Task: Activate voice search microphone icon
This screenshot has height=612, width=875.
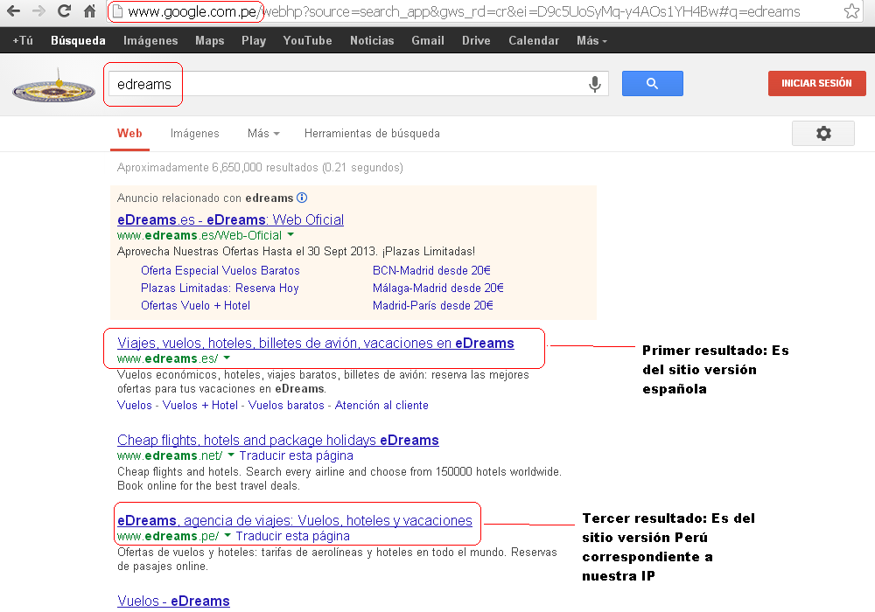Action: (595, 84)
